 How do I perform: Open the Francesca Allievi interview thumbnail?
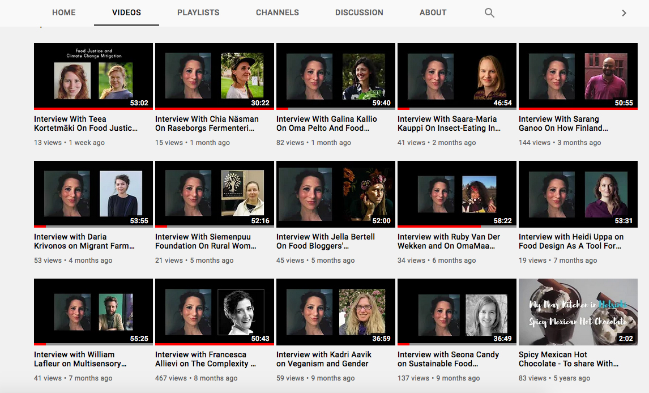[x=215, y=311]
